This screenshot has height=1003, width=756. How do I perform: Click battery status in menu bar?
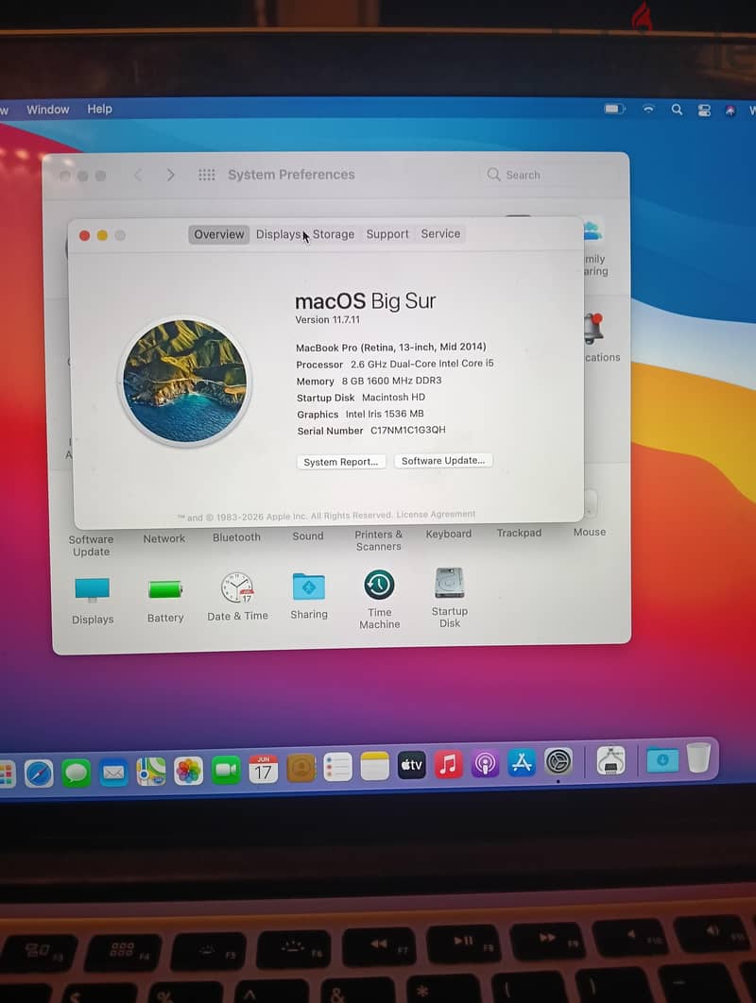tap(614, 109)
